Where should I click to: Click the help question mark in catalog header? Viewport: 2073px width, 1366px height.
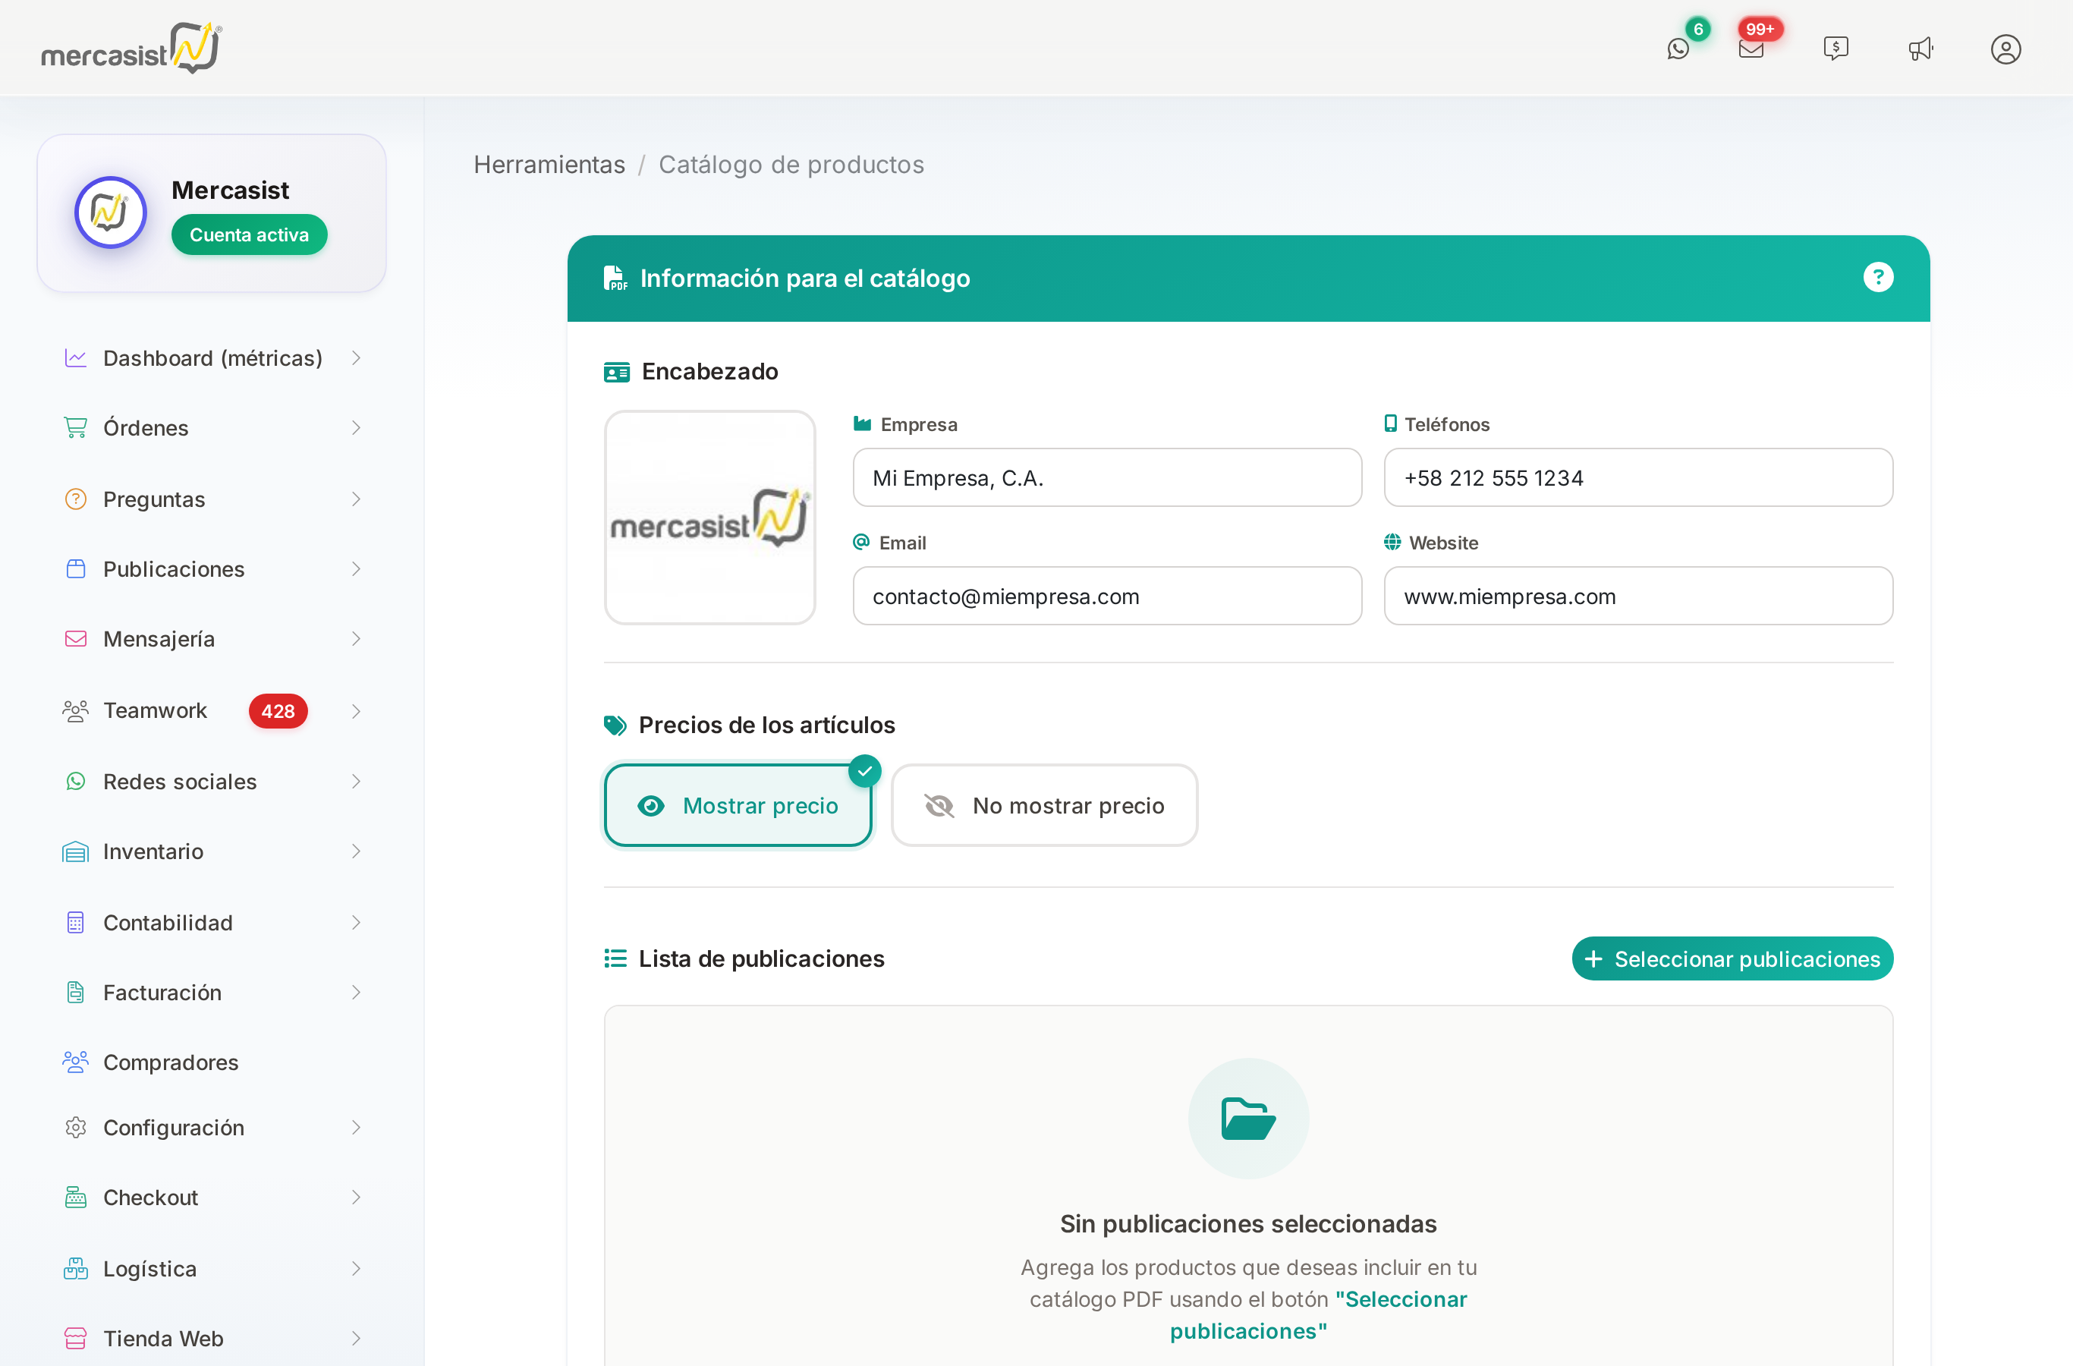coord(1878,278)
